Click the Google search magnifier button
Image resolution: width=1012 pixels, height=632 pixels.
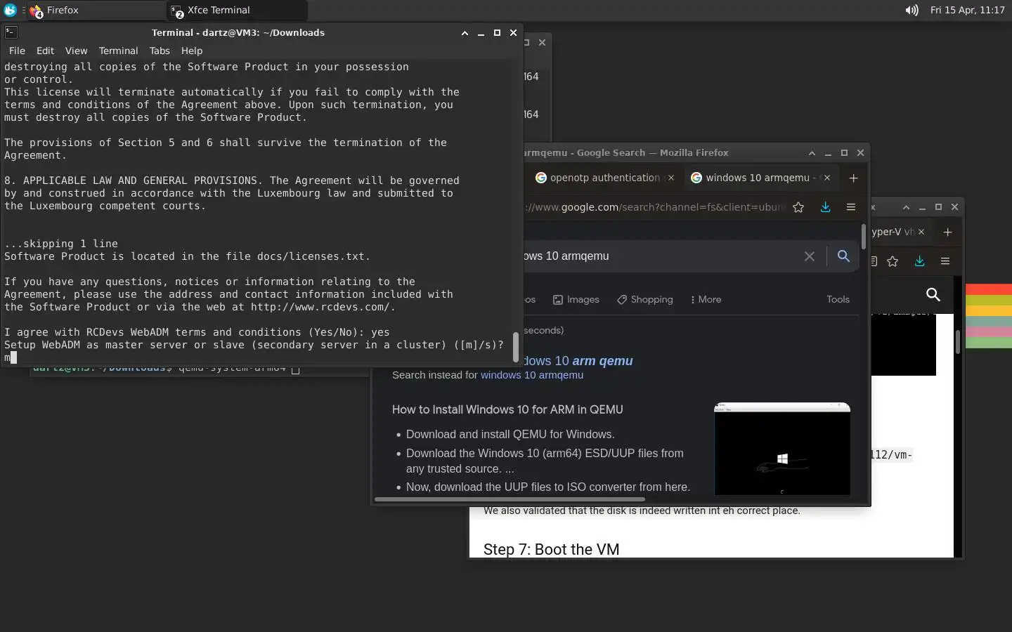pos(843,256)
